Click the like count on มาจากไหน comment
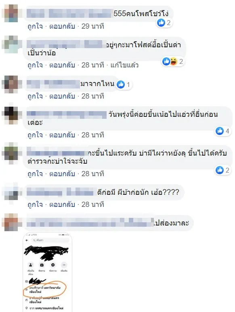Screen dimensions: 235x312 click(x=128, y=85)
